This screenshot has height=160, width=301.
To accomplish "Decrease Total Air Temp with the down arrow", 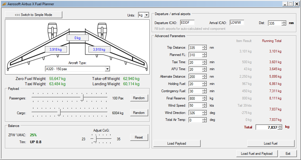I will pyautogui.click(x=204, y=121).
